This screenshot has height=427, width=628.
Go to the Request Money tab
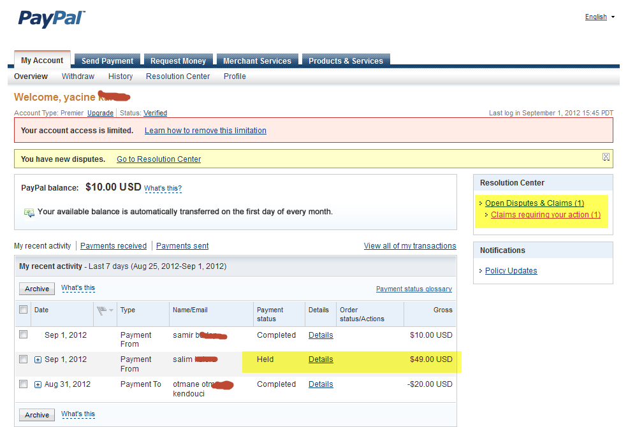pyautogui.click(x=178, y=61)
